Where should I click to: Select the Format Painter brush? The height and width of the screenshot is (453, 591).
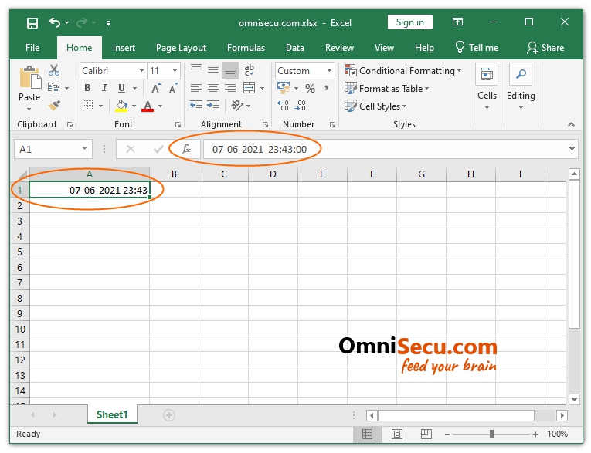[54, 106]
